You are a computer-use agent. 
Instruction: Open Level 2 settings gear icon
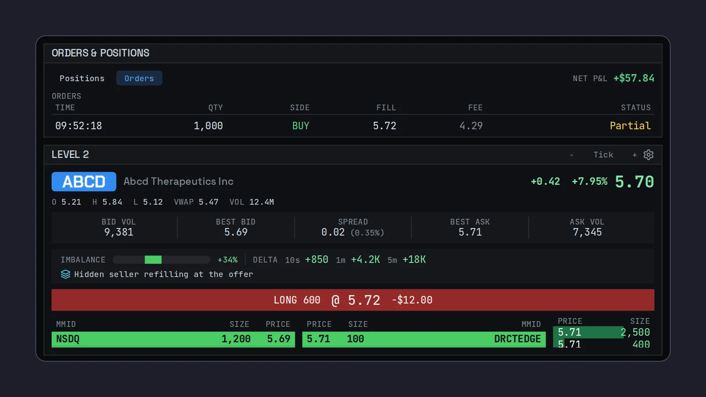click(648, 155)
